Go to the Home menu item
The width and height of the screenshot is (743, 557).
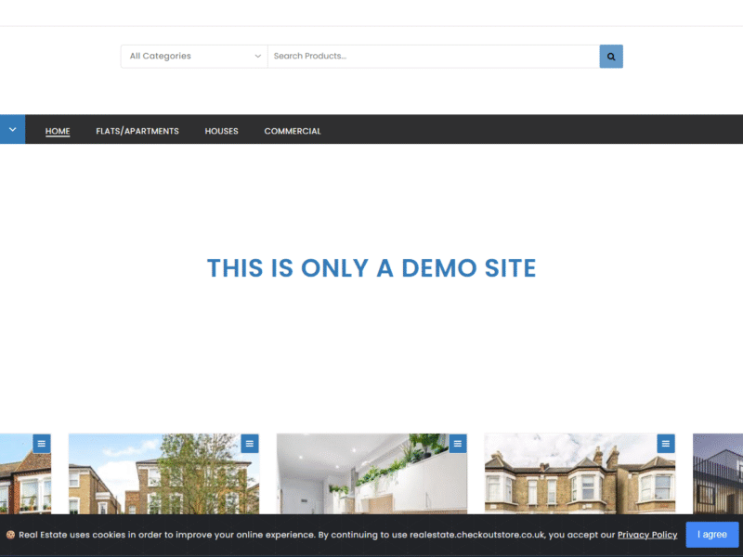tap(58, 131)
